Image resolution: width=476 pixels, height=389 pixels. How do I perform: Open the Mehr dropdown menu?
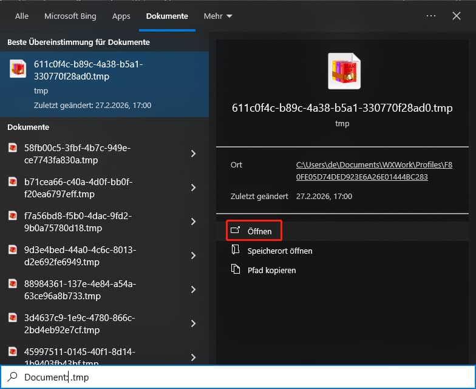click(x=218, y=16)
